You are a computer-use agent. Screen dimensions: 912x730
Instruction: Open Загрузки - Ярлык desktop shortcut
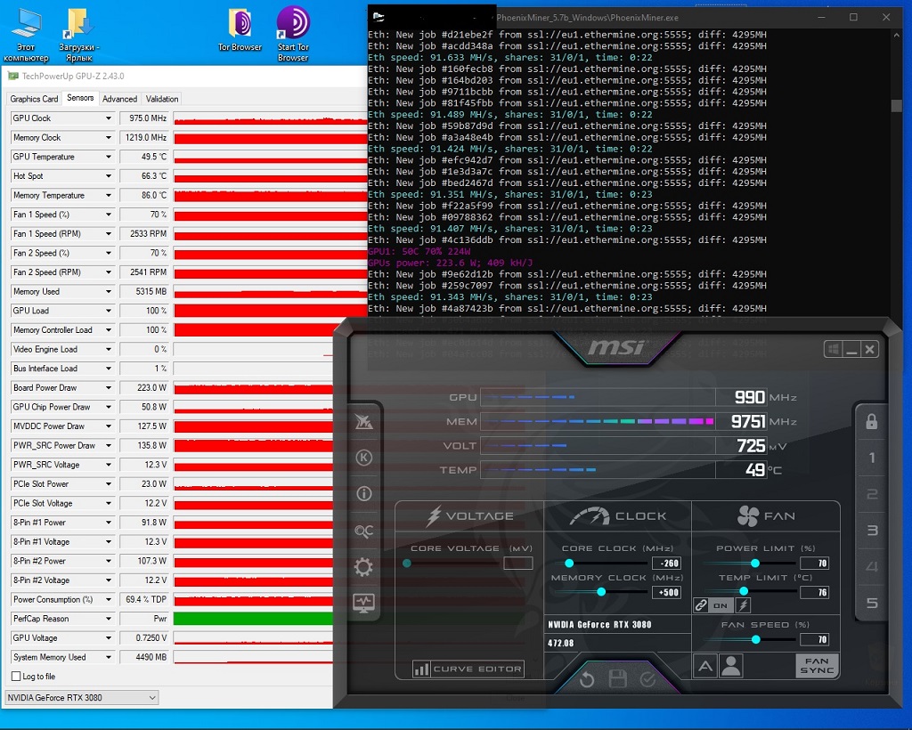(x=79, y=35)
